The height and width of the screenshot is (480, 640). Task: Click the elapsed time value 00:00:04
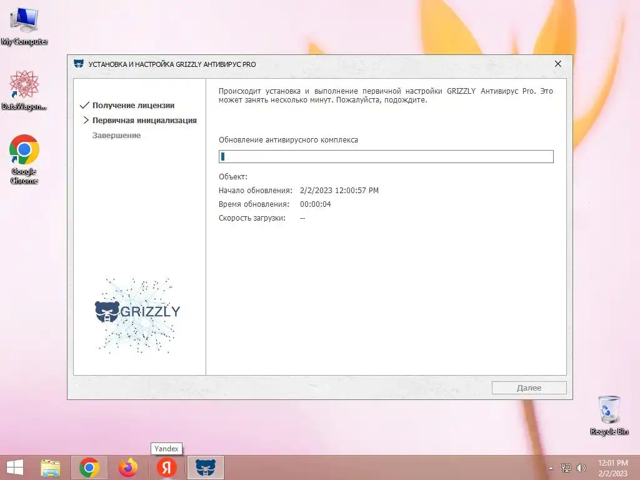click(316, 204)
